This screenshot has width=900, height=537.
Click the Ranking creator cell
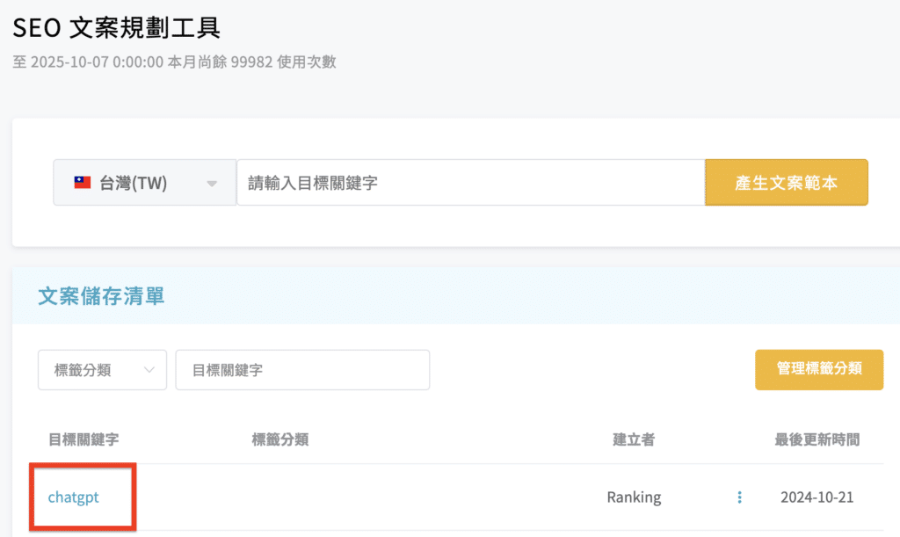(x=634, y=497)
